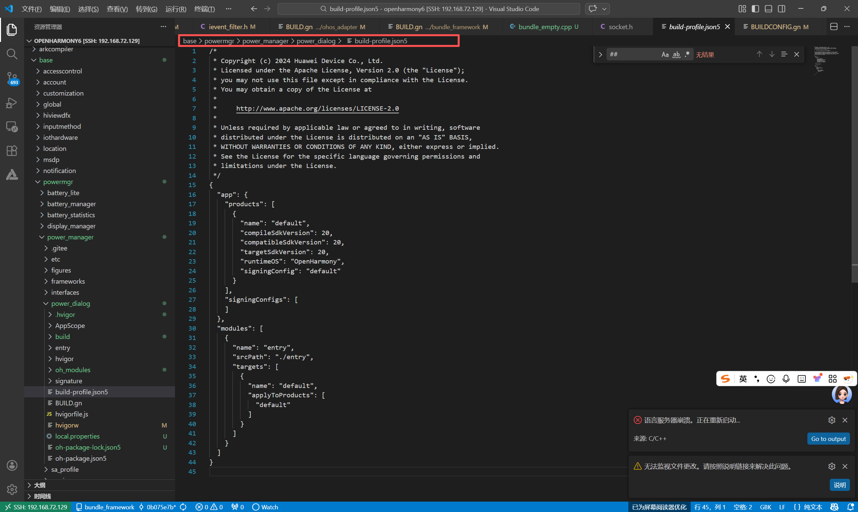The height and width of the screenshot is (512, 858).
Task: Open the Run and Debug view
Action: [x=12, y=103]
